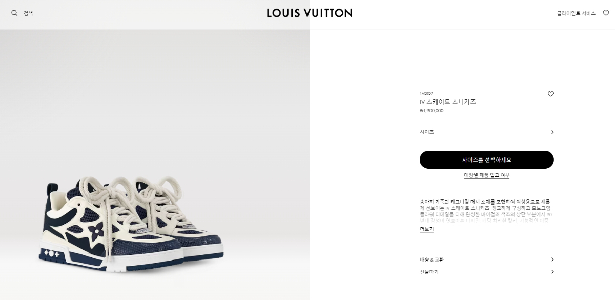This screenshot has height=300, width=615.
Task: Click the ₩1,900,000 price text
Action: pyautogui.click(x=432, y=111)
